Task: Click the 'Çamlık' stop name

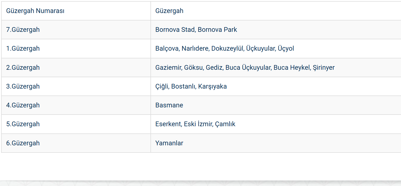Action: (225, 124)
